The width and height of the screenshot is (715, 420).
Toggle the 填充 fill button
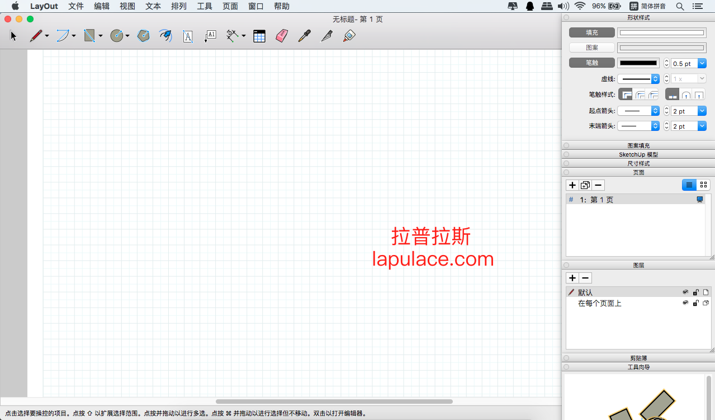[x=591, y=32]
